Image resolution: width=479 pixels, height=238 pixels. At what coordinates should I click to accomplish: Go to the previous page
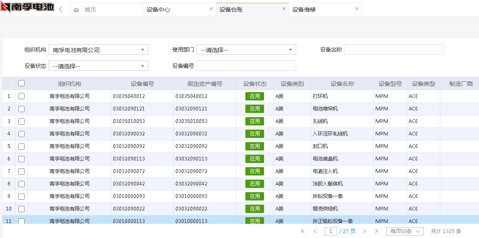[x=314, y=231]
